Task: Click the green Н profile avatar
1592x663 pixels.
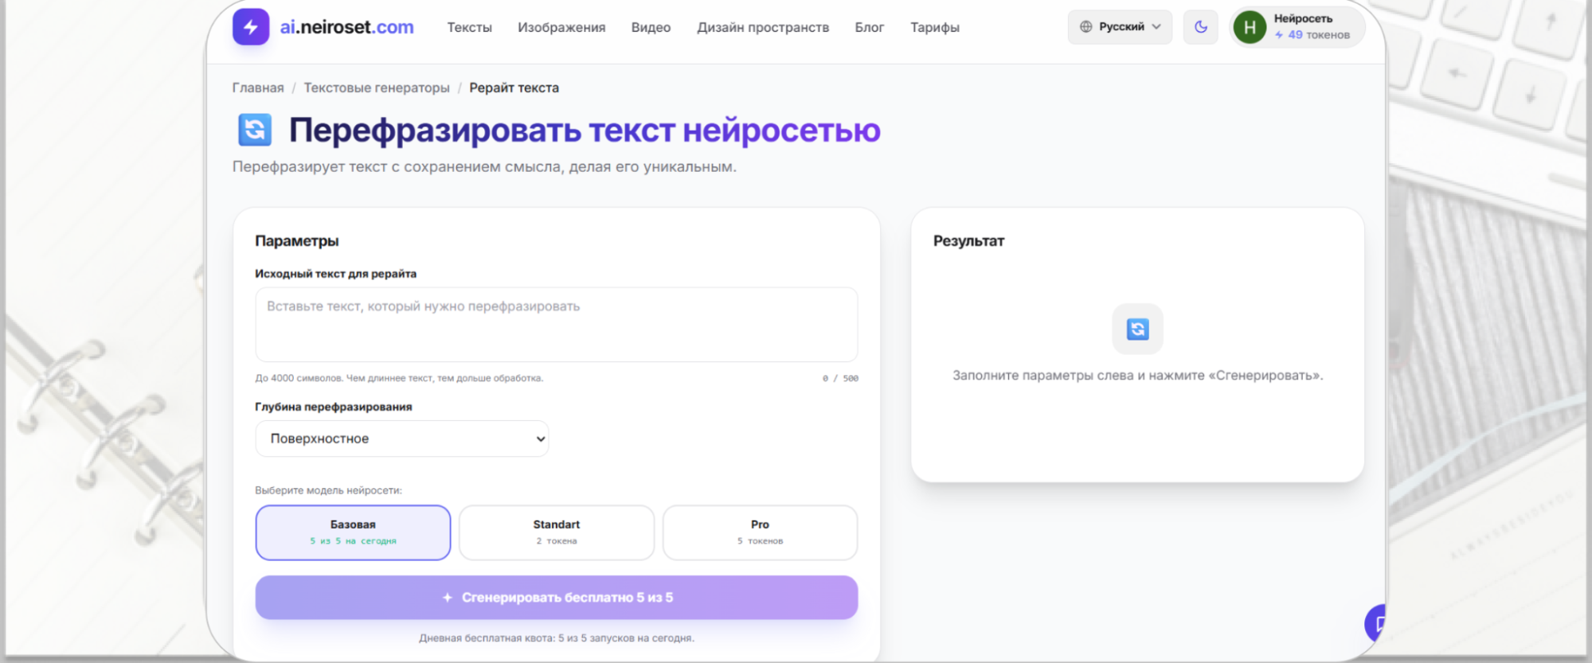Action: click(1250, 28)
